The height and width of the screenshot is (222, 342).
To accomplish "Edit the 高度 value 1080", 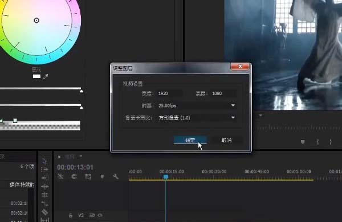I will click(224, 93).
